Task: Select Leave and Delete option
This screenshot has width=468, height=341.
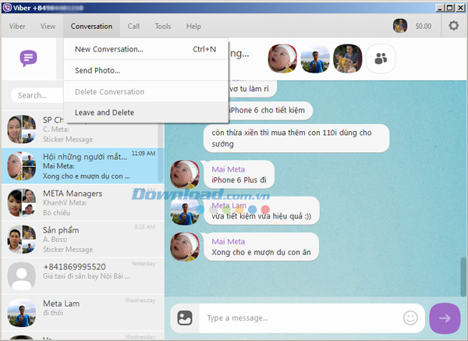Action: coord(146,112)
